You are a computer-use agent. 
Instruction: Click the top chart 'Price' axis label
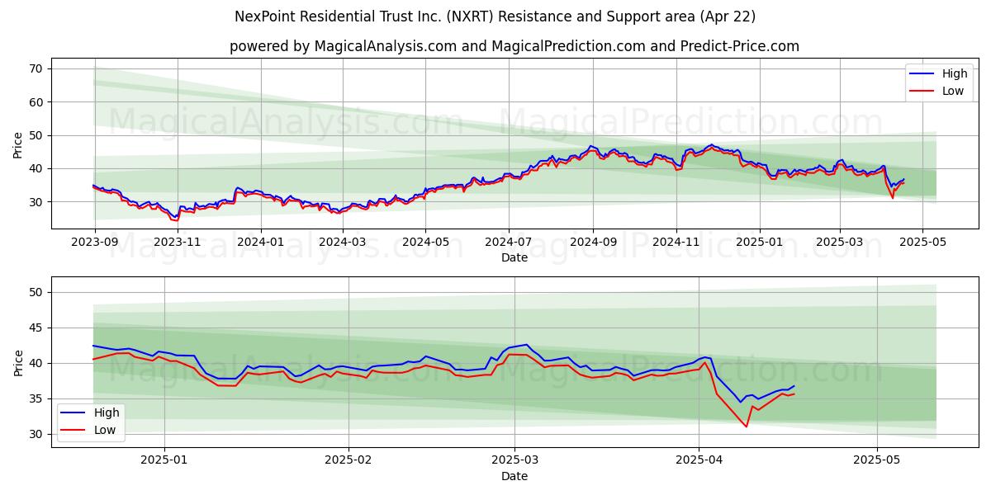tap(18, 144)
